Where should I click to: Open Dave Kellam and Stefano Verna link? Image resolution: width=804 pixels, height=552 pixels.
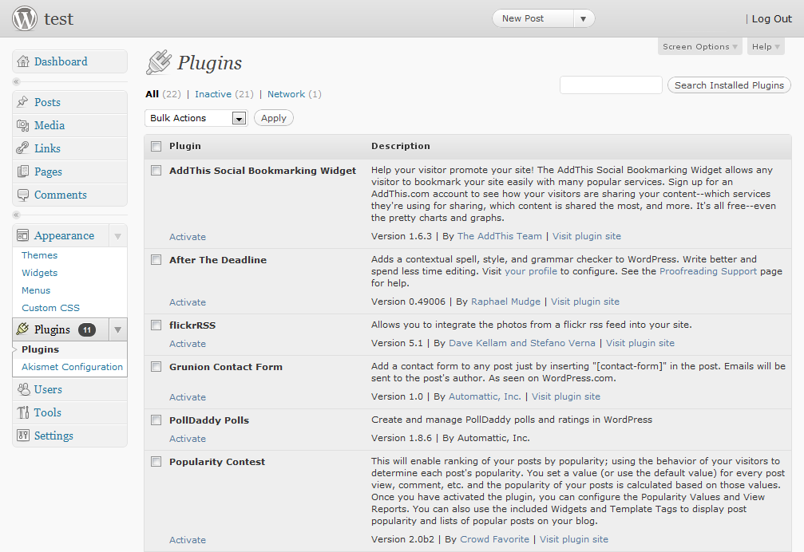522,343
